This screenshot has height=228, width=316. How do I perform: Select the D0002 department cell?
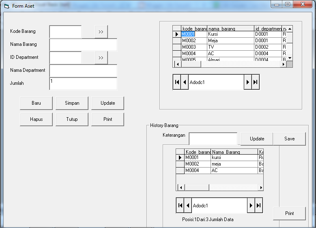tap(268, 47)
